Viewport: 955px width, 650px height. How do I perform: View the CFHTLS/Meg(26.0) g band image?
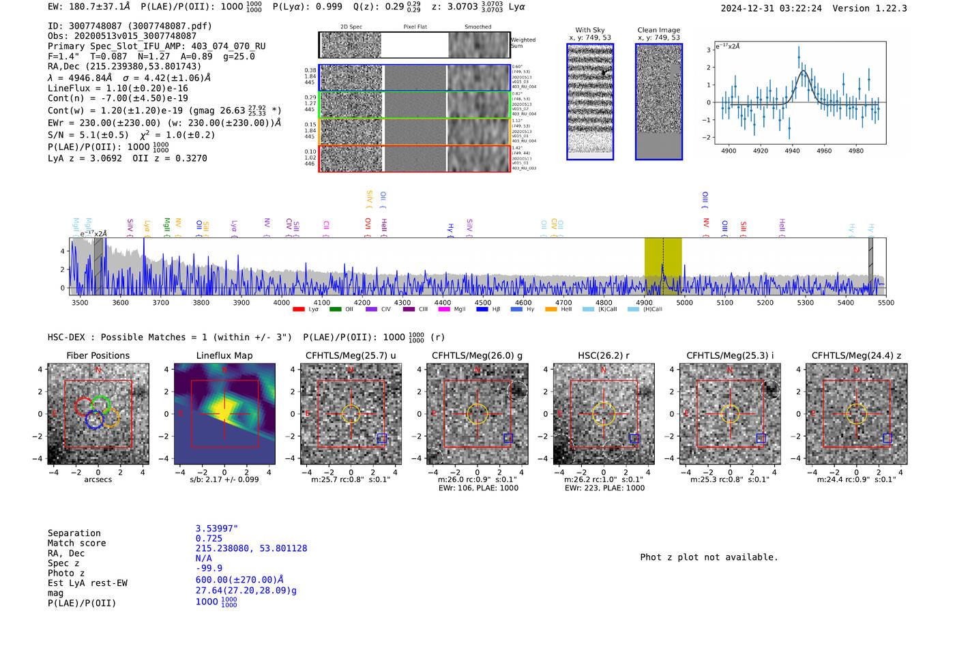[x=477, y=414]
